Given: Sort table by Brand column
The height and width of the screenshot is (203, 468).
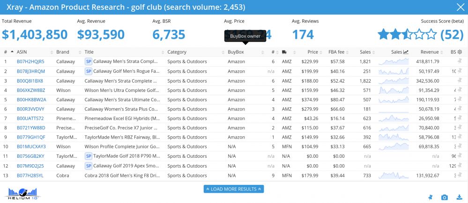Looking at the screenshot, I should click(63, 52).
